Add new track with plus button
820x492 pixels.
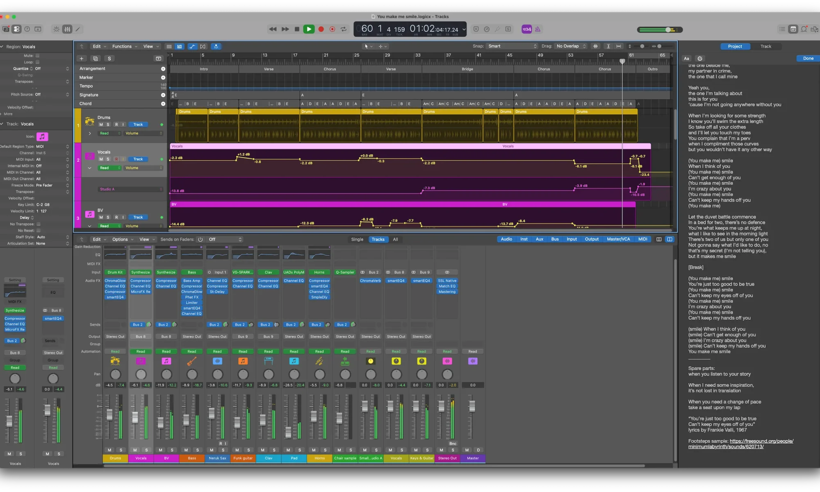[82, 59]
